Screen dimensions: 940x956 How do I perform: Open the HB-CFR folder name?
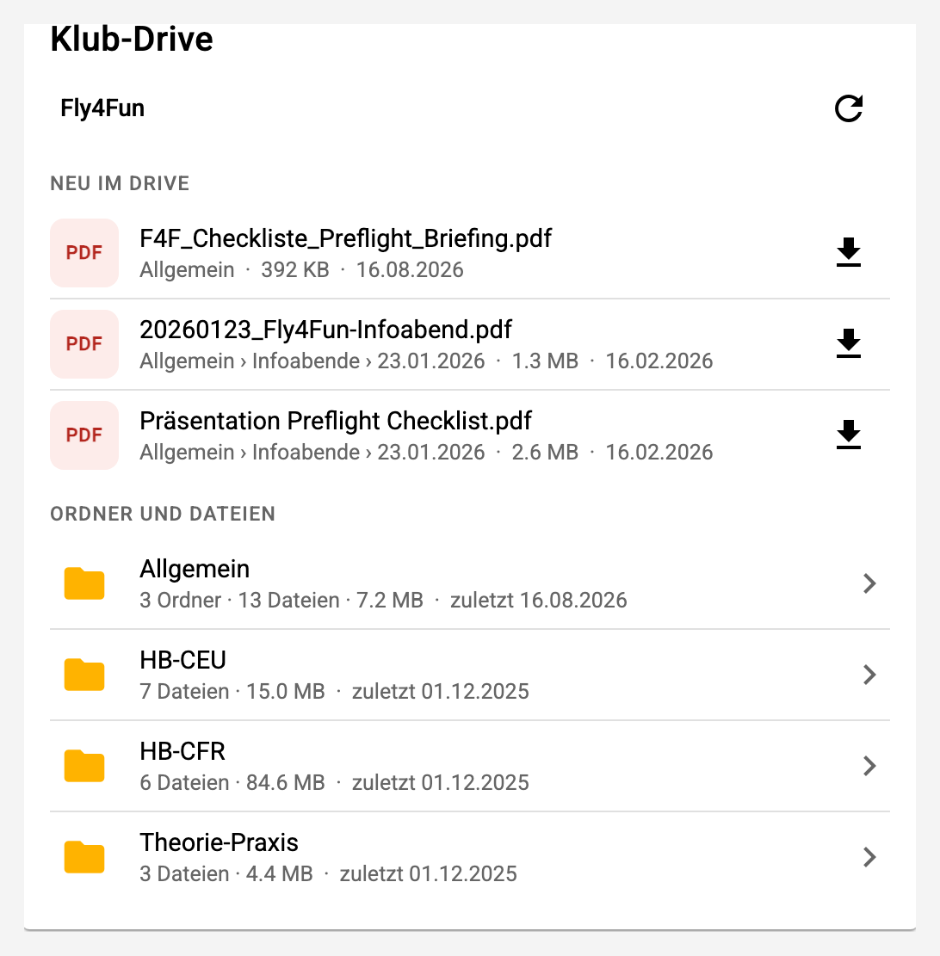pyautogui.click(x=182, y=752)
